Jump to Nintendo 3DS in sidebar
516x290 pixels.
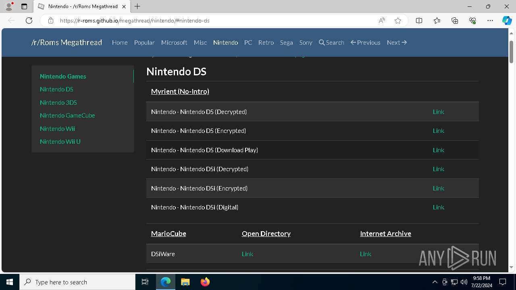point(58,102)
